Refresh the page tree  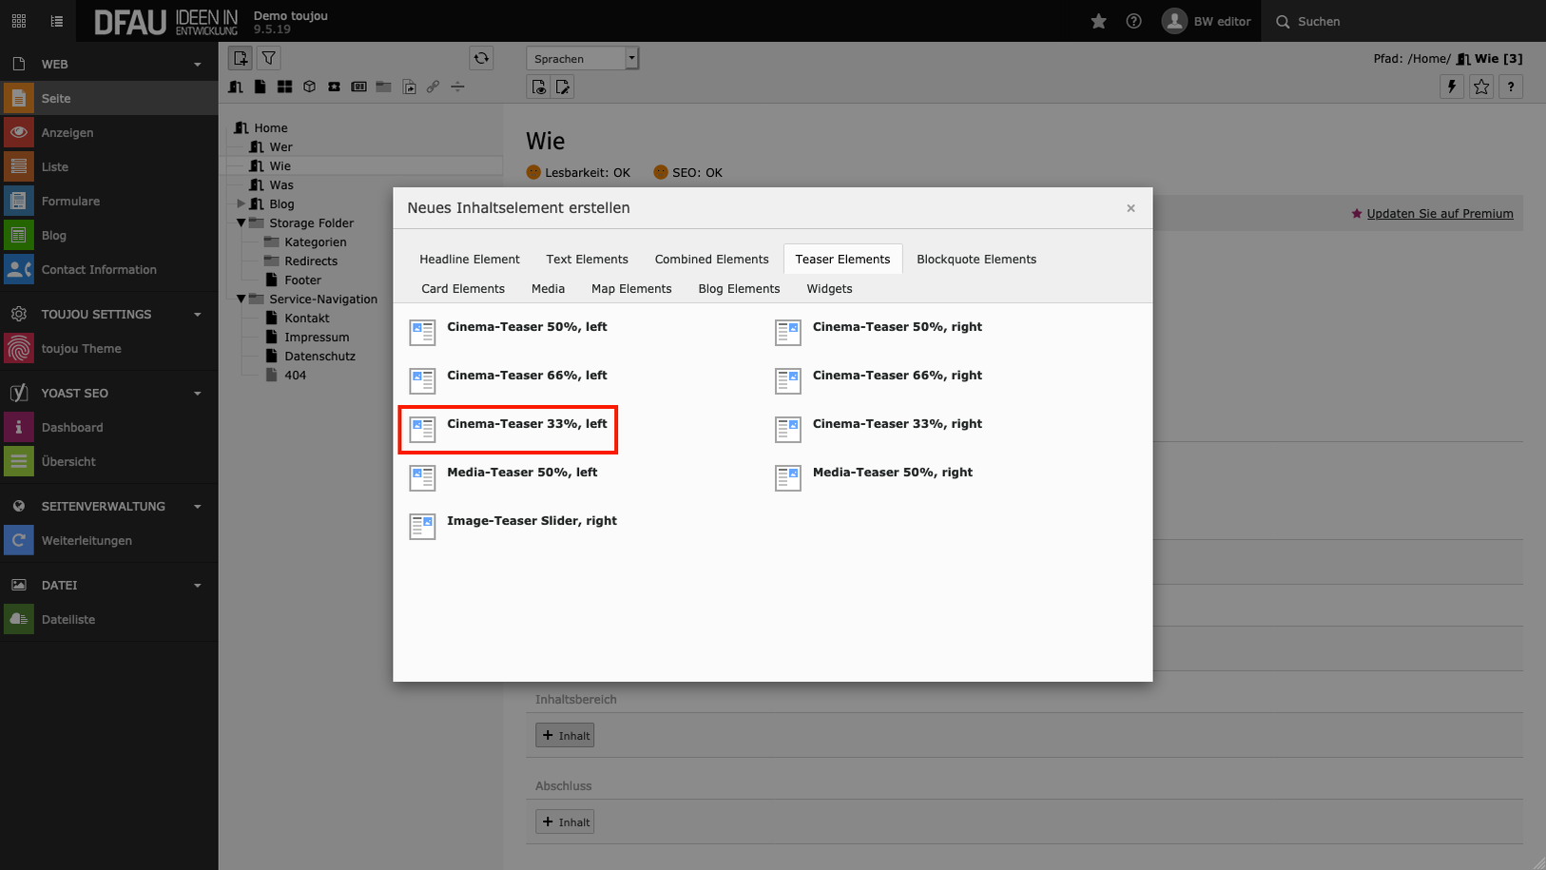(x=481, y=59)
